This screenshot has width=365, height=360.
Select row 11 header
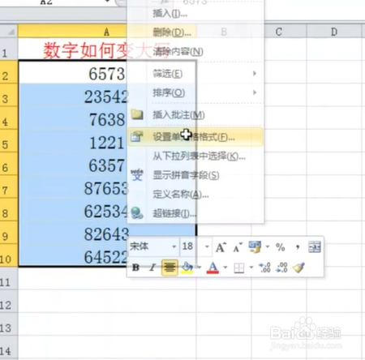[9, 279]
